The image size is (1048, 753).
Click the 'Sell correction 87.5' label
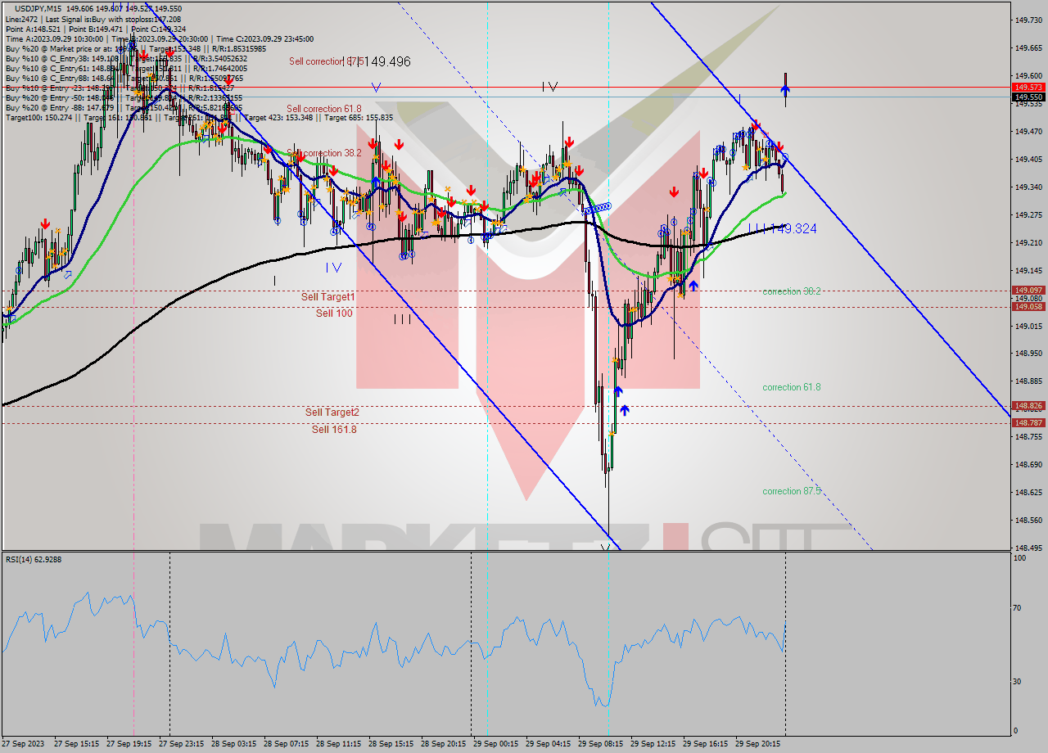point(325,61)
